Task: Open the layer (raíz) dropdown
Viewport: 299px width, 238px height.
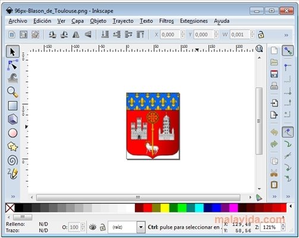Action: [141, 227]
